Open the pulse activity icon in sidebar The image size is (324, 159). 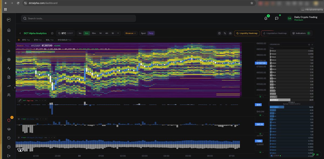pyautogui.click(x=9, y=68)
